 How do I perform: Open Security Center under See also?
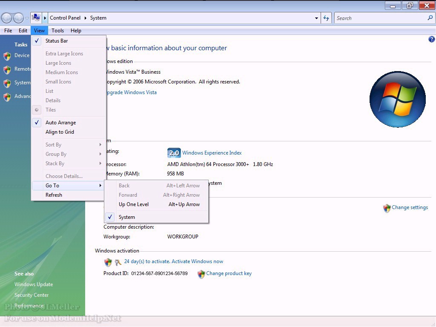(32, 295)
